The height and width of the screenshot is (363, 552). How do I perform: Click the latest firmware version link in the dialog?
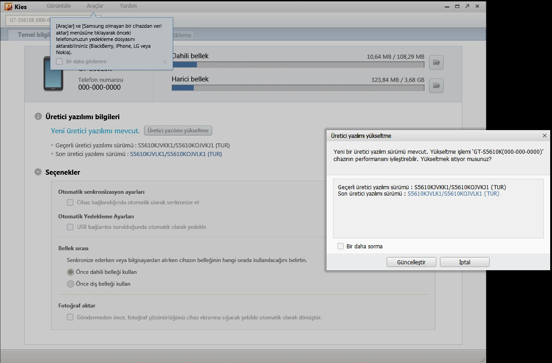[453, 193]
